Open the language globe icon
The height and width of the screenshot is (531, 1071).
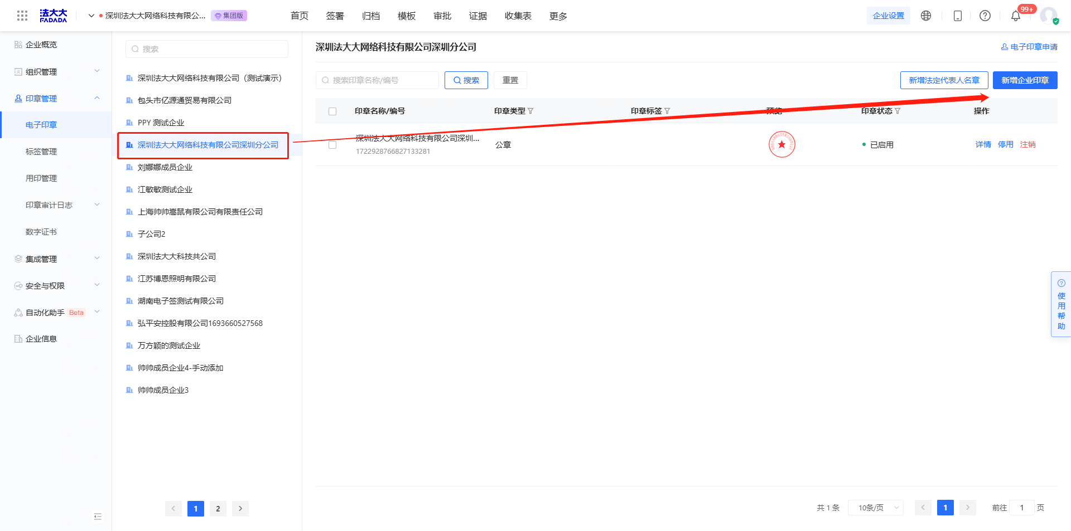click(926, 16)
